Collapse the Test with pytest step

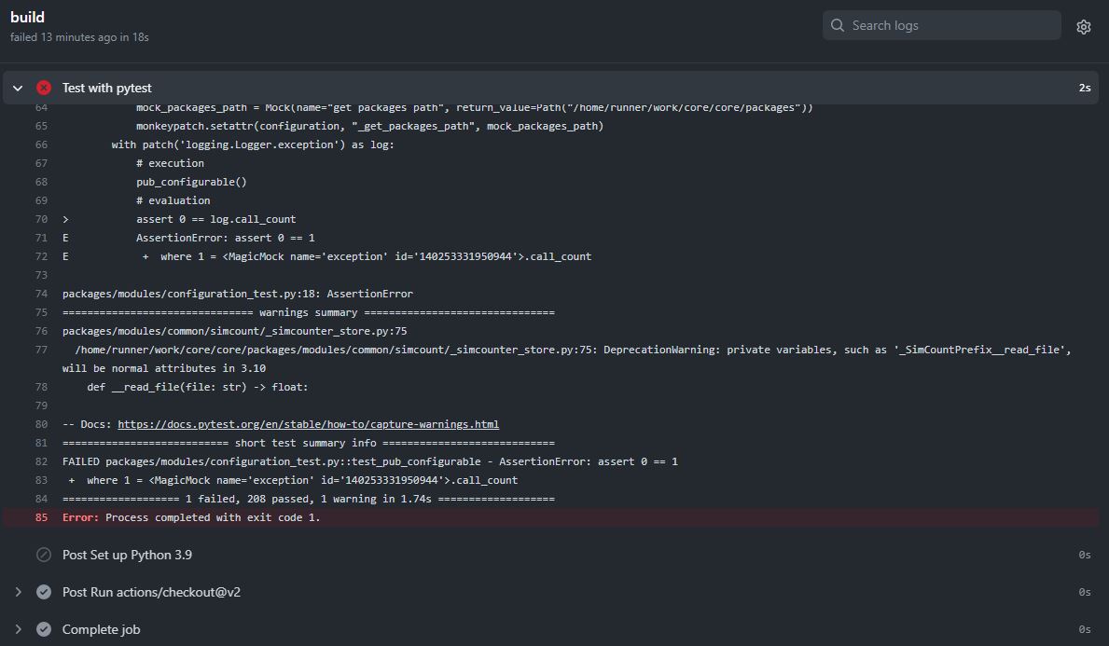click(x=18, y=88)
